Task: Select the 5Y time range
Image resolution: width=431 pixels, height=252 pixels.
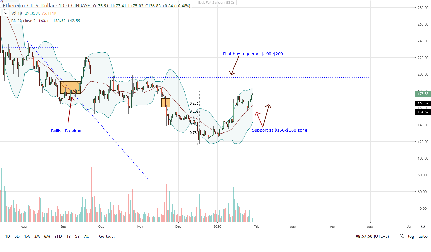Action: click(77, 236)
